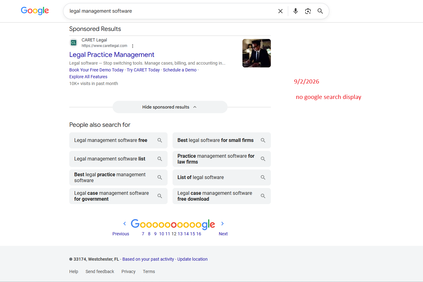Jump to results page 9
Viewport: 423px width, 282px height.
click(156, 234)
